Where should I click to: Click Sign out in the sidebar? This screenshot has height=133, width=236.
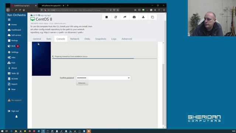tap(13, 111)
